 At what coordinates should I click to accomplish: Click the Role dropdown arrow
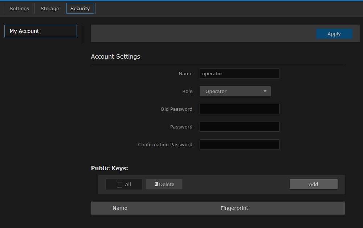point(265,91)
